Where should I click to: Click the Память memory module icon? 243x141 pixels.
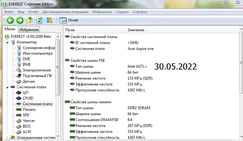(x=19, y=109)
